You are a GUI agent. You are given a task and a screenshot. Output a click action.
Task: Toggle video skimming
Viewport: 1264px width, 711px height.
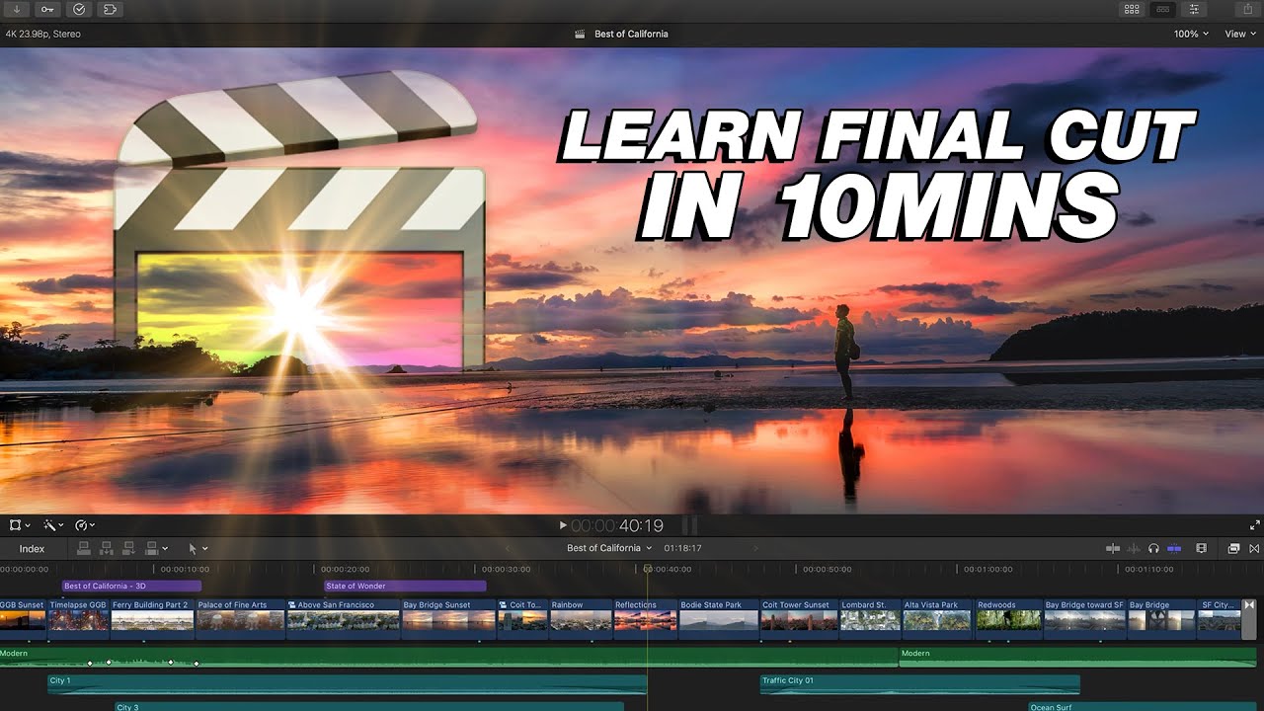(x=1113, y=548)
